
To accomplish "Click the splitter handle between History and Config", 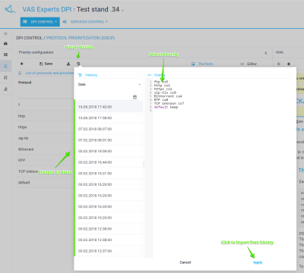I will (144, 165).
